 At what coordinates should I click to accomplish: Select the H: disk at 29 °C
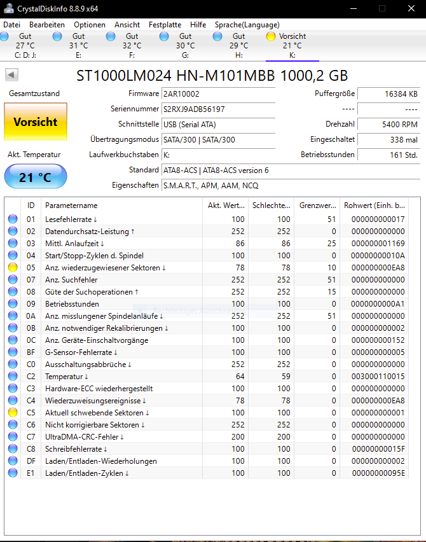pos(238,46)
